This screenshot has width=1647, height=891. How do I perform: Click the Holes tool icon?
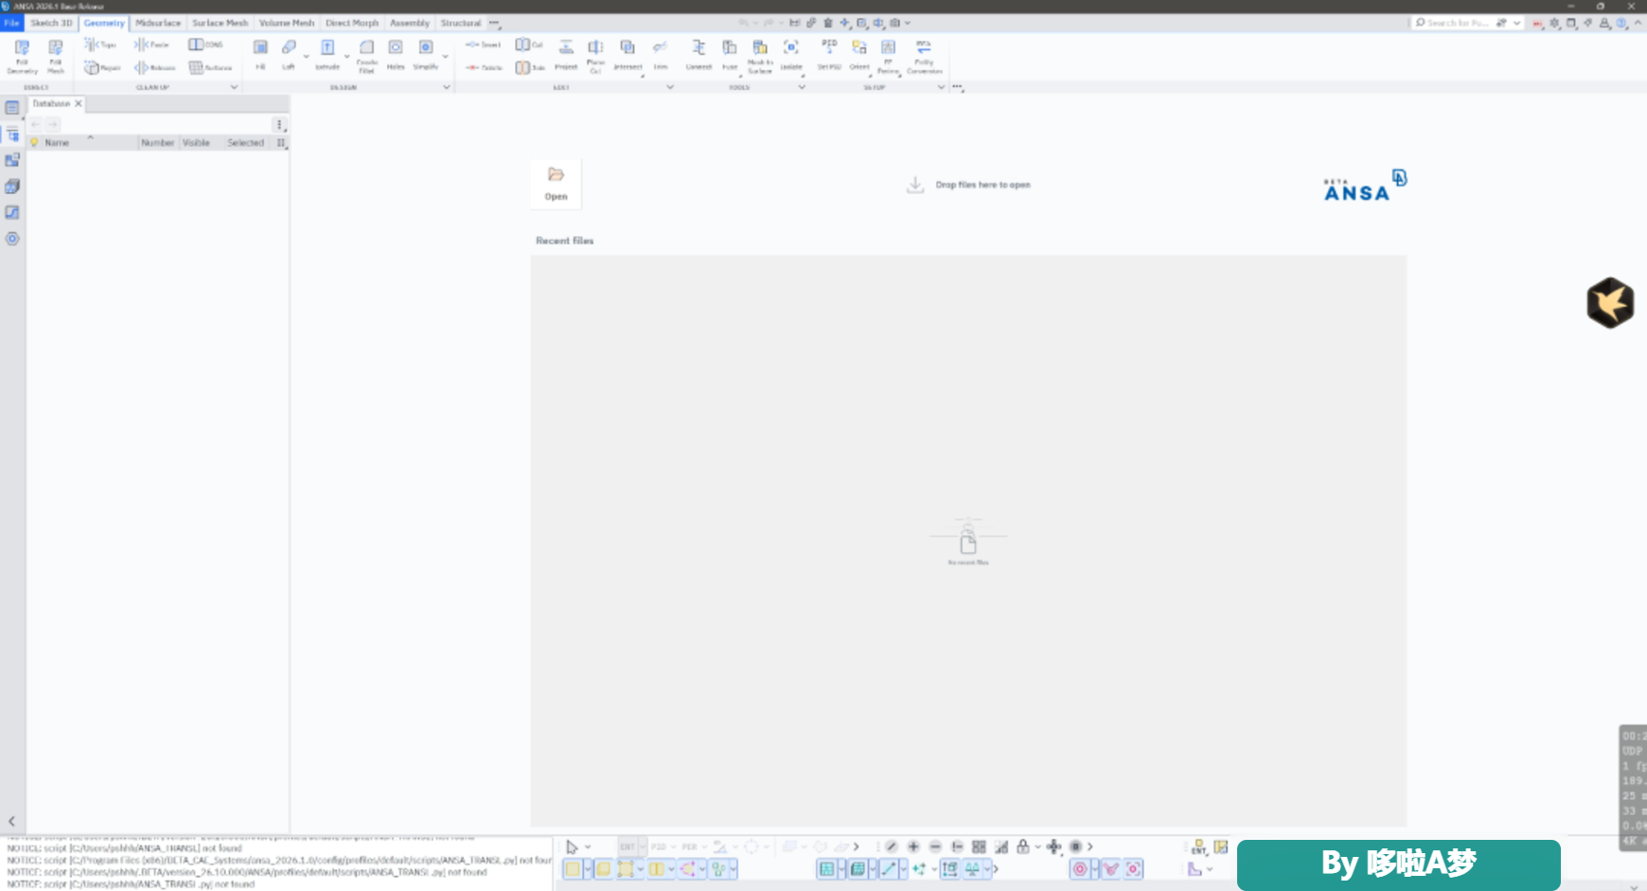click(396, 54)
